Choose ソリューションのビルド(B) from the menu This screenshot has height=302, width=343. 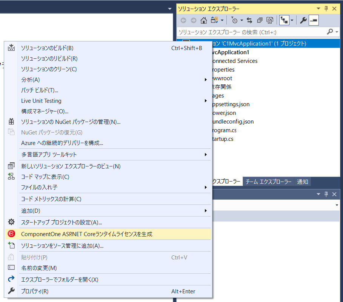pos(108,48)
